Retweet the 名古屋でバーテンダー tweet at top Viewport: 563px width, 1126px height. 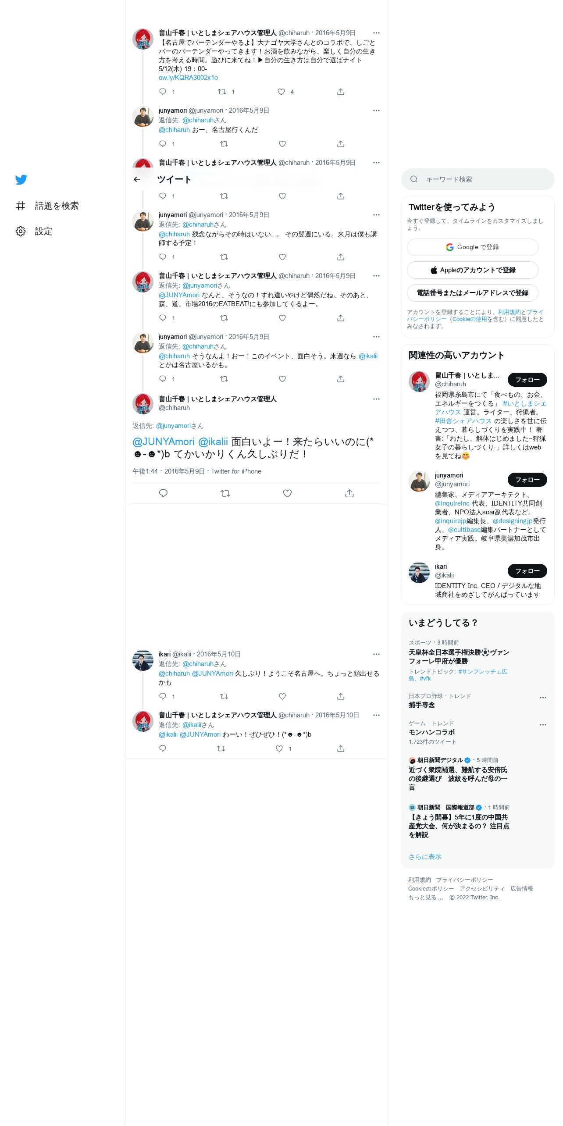[x=222, y=92]
